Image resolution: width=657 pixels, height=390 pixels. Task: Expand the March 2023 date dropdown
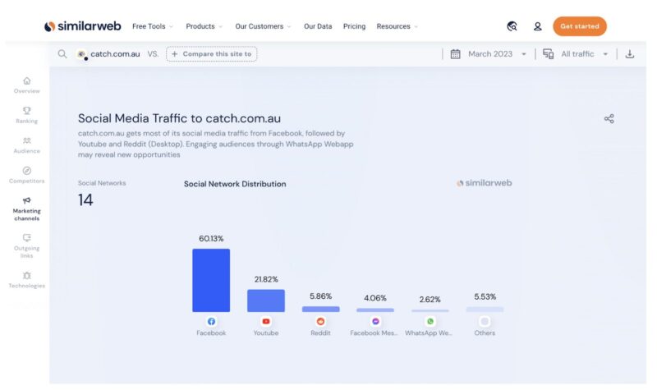pyautogui.click(x=497, y=54)
